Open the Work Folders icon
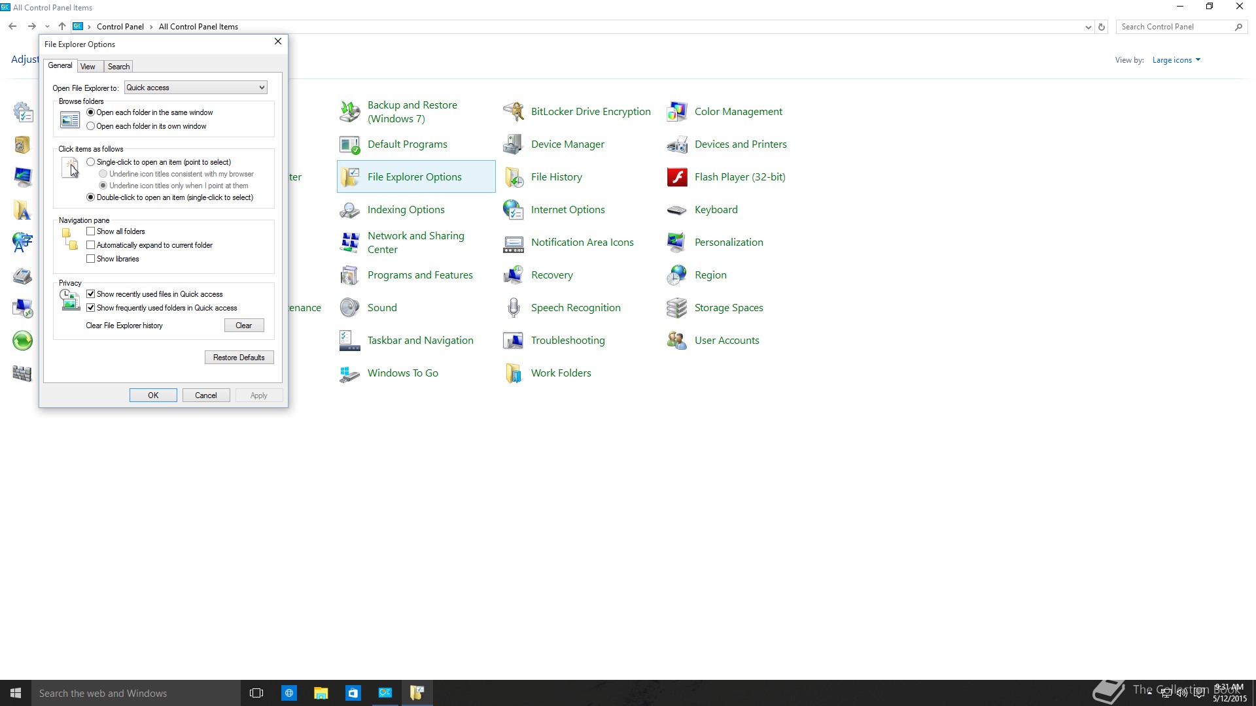Image resolution: width=1256 pixels, height=706 pixels. point(514,373)
